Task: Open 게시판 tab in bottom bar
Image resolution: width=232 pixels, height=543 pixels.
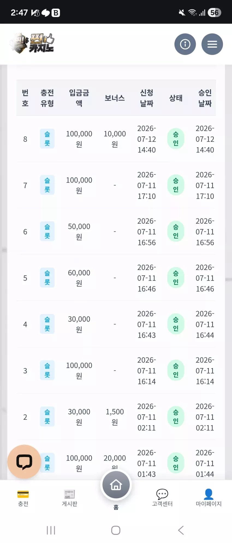Action: (x=69, y=498)
